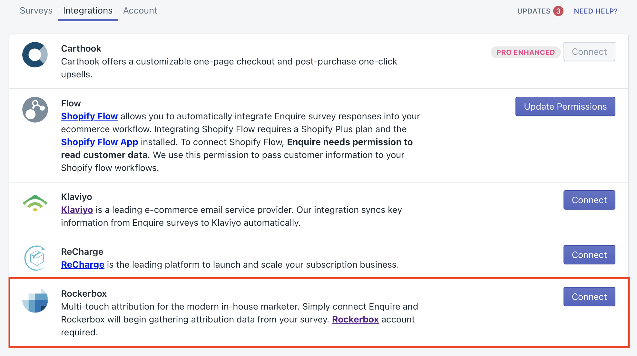Connect the ReCharge integration
Viewport: 637px width, 356px height.
point(589,255)
